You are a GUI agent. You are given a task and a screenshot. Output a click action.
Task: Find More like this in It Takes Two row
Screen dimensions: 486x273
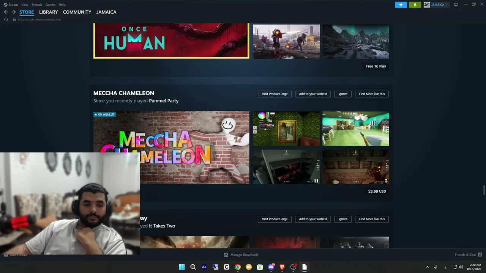372,219
